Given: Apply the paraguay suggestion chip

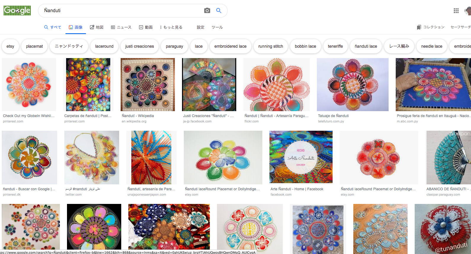Looking at the screenshot, I should click(174, 46).
